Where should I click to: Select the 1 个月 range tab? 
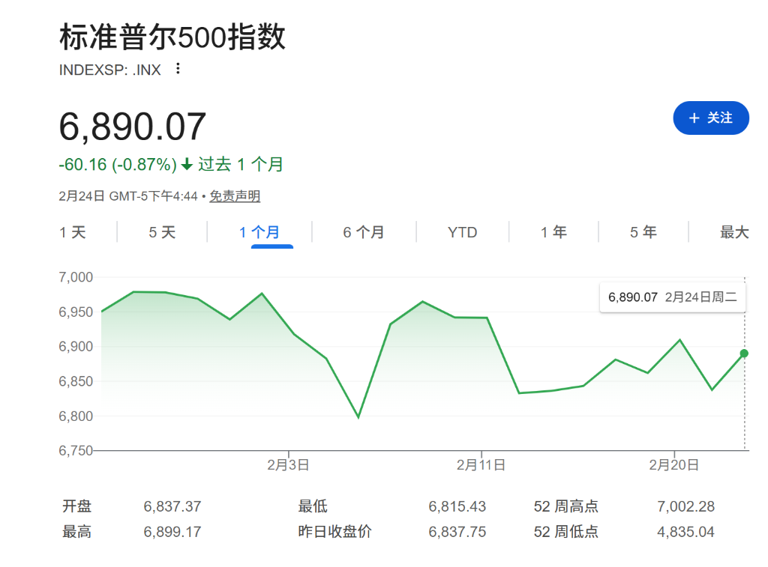pos(259,232)
